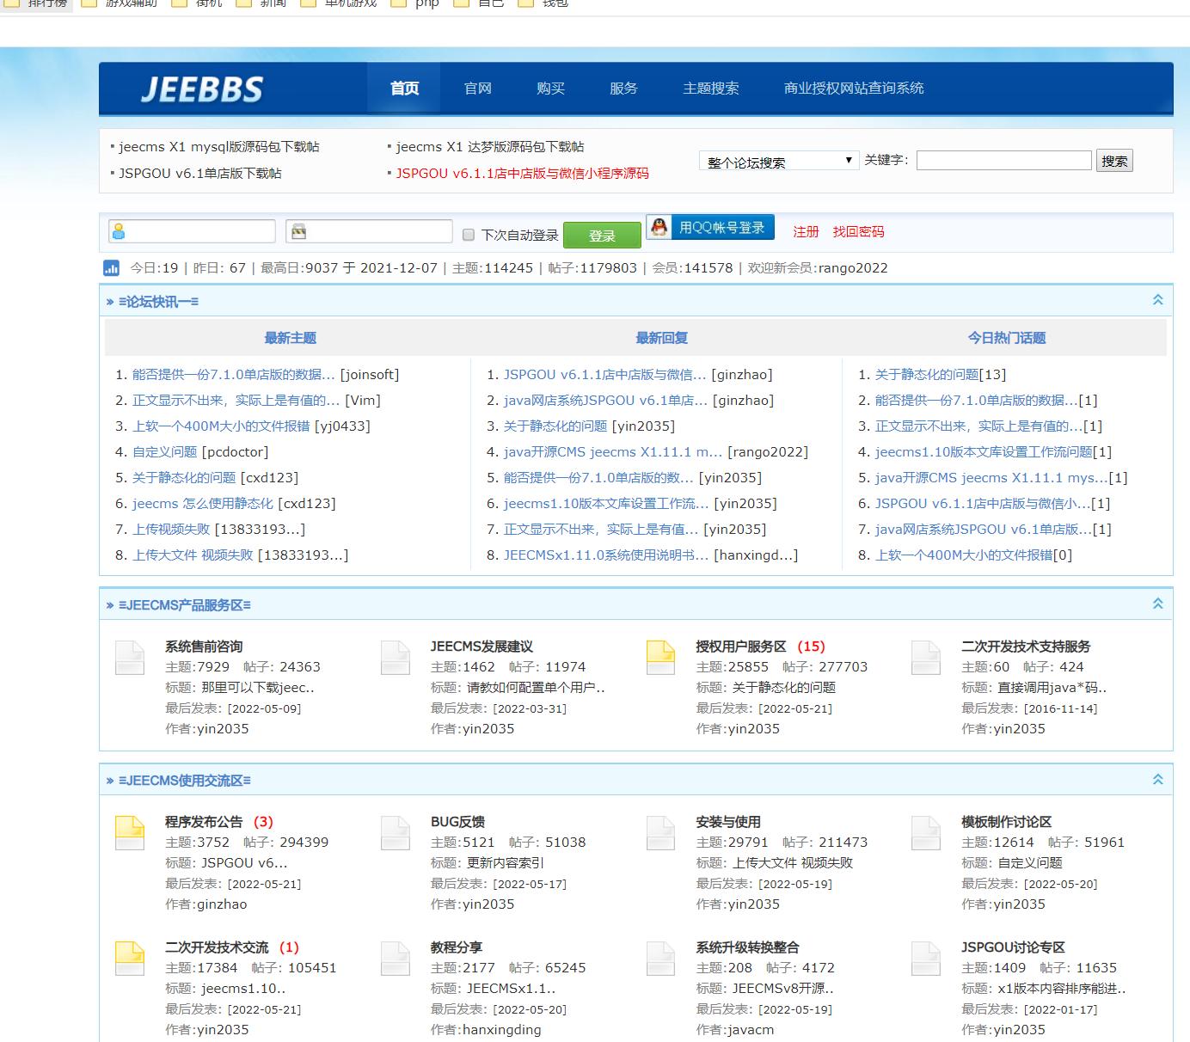The width and height of the screenshot is (1190, 1042).
Task: Open 教程分享 forum title
Action: coord(457,947)
